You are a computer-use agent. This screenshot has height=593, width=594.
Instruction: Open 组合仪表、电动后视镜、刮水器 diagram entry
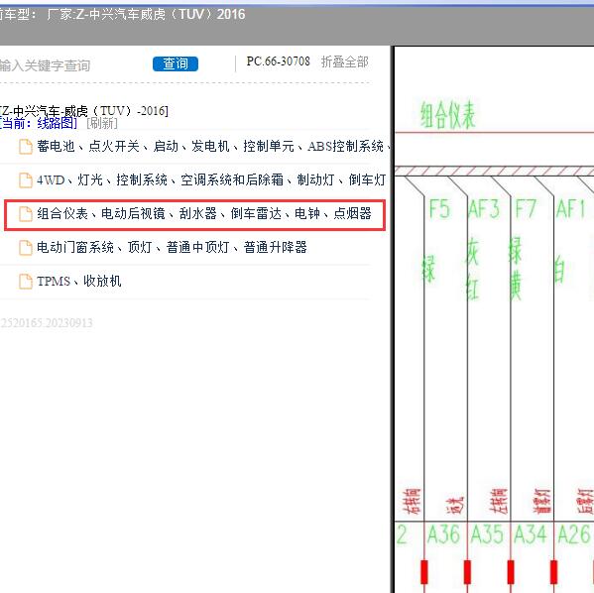point(204,214)
